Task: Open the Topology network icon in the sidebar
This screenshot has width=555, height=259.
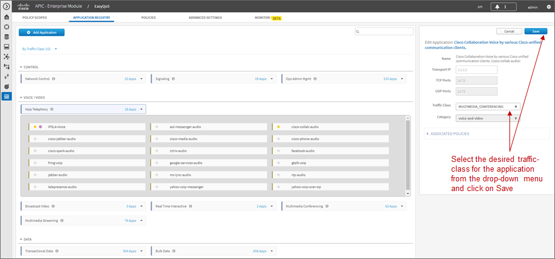Action: coord(6,56)
